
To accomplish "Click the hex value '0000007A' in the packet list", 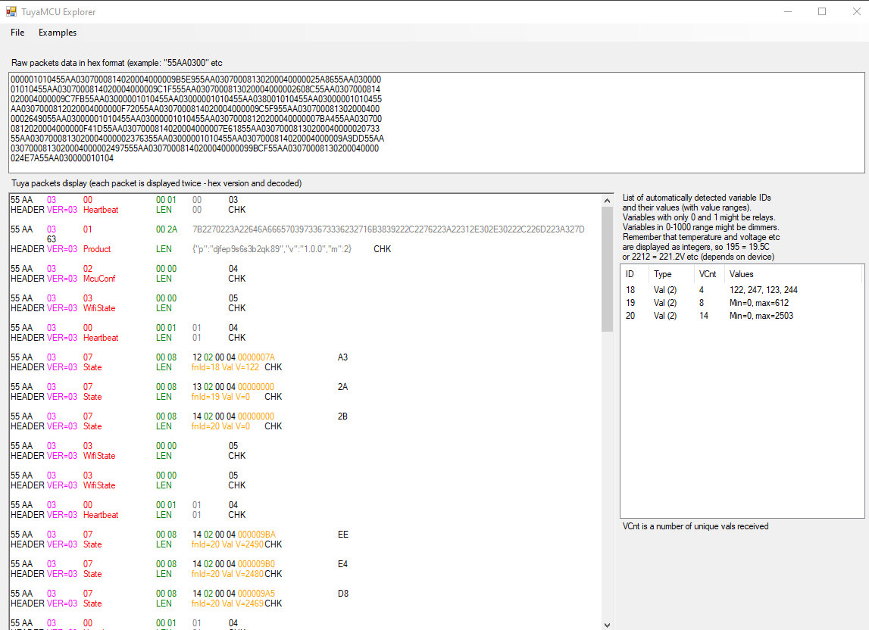I will pyautogui.click(x=256, y=357).
